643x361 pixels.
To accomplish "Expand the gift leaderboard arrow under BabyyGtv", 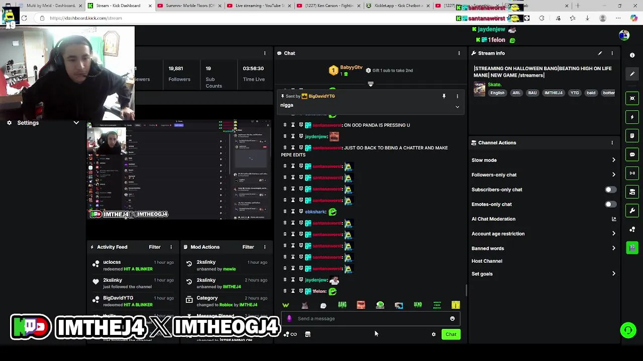I will 371,84.
